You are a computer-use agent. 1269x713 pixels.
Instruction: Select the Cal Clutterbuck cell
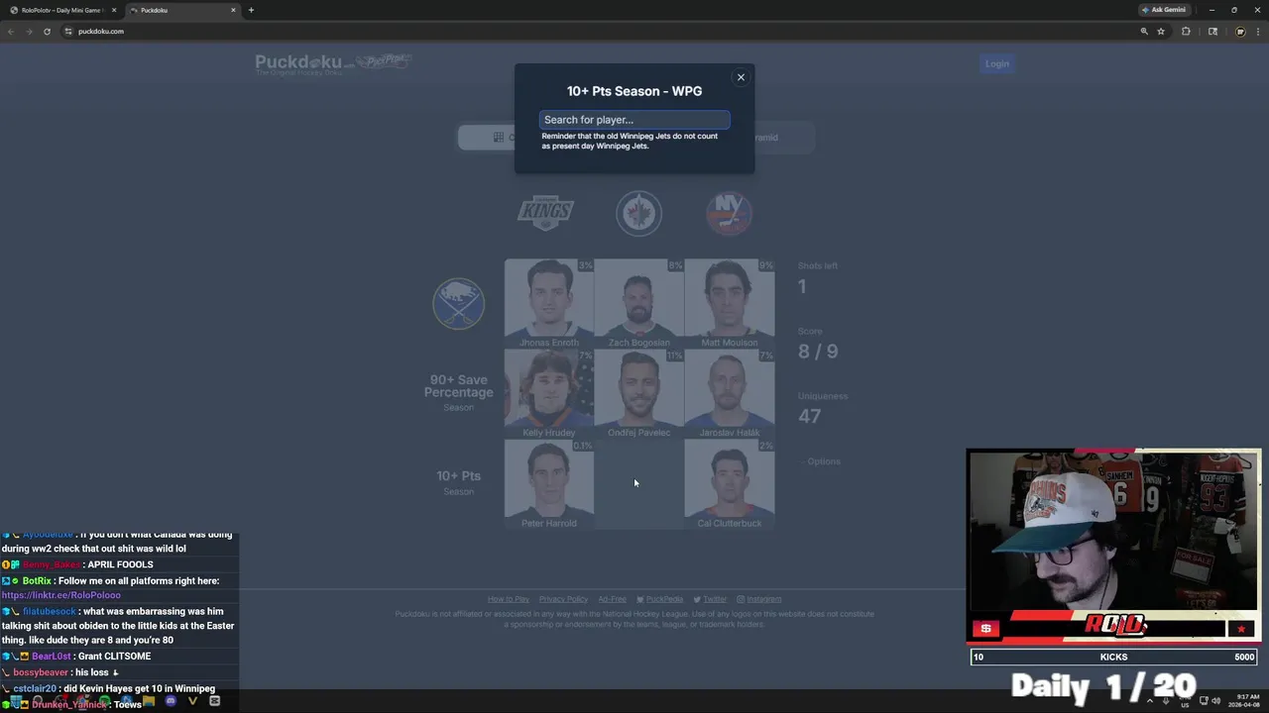(730, 484)
